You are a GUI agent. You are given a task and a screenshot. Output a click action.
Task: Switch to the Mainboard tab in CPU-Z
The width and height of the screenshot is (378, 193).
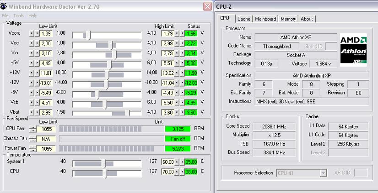click(265, 19)
